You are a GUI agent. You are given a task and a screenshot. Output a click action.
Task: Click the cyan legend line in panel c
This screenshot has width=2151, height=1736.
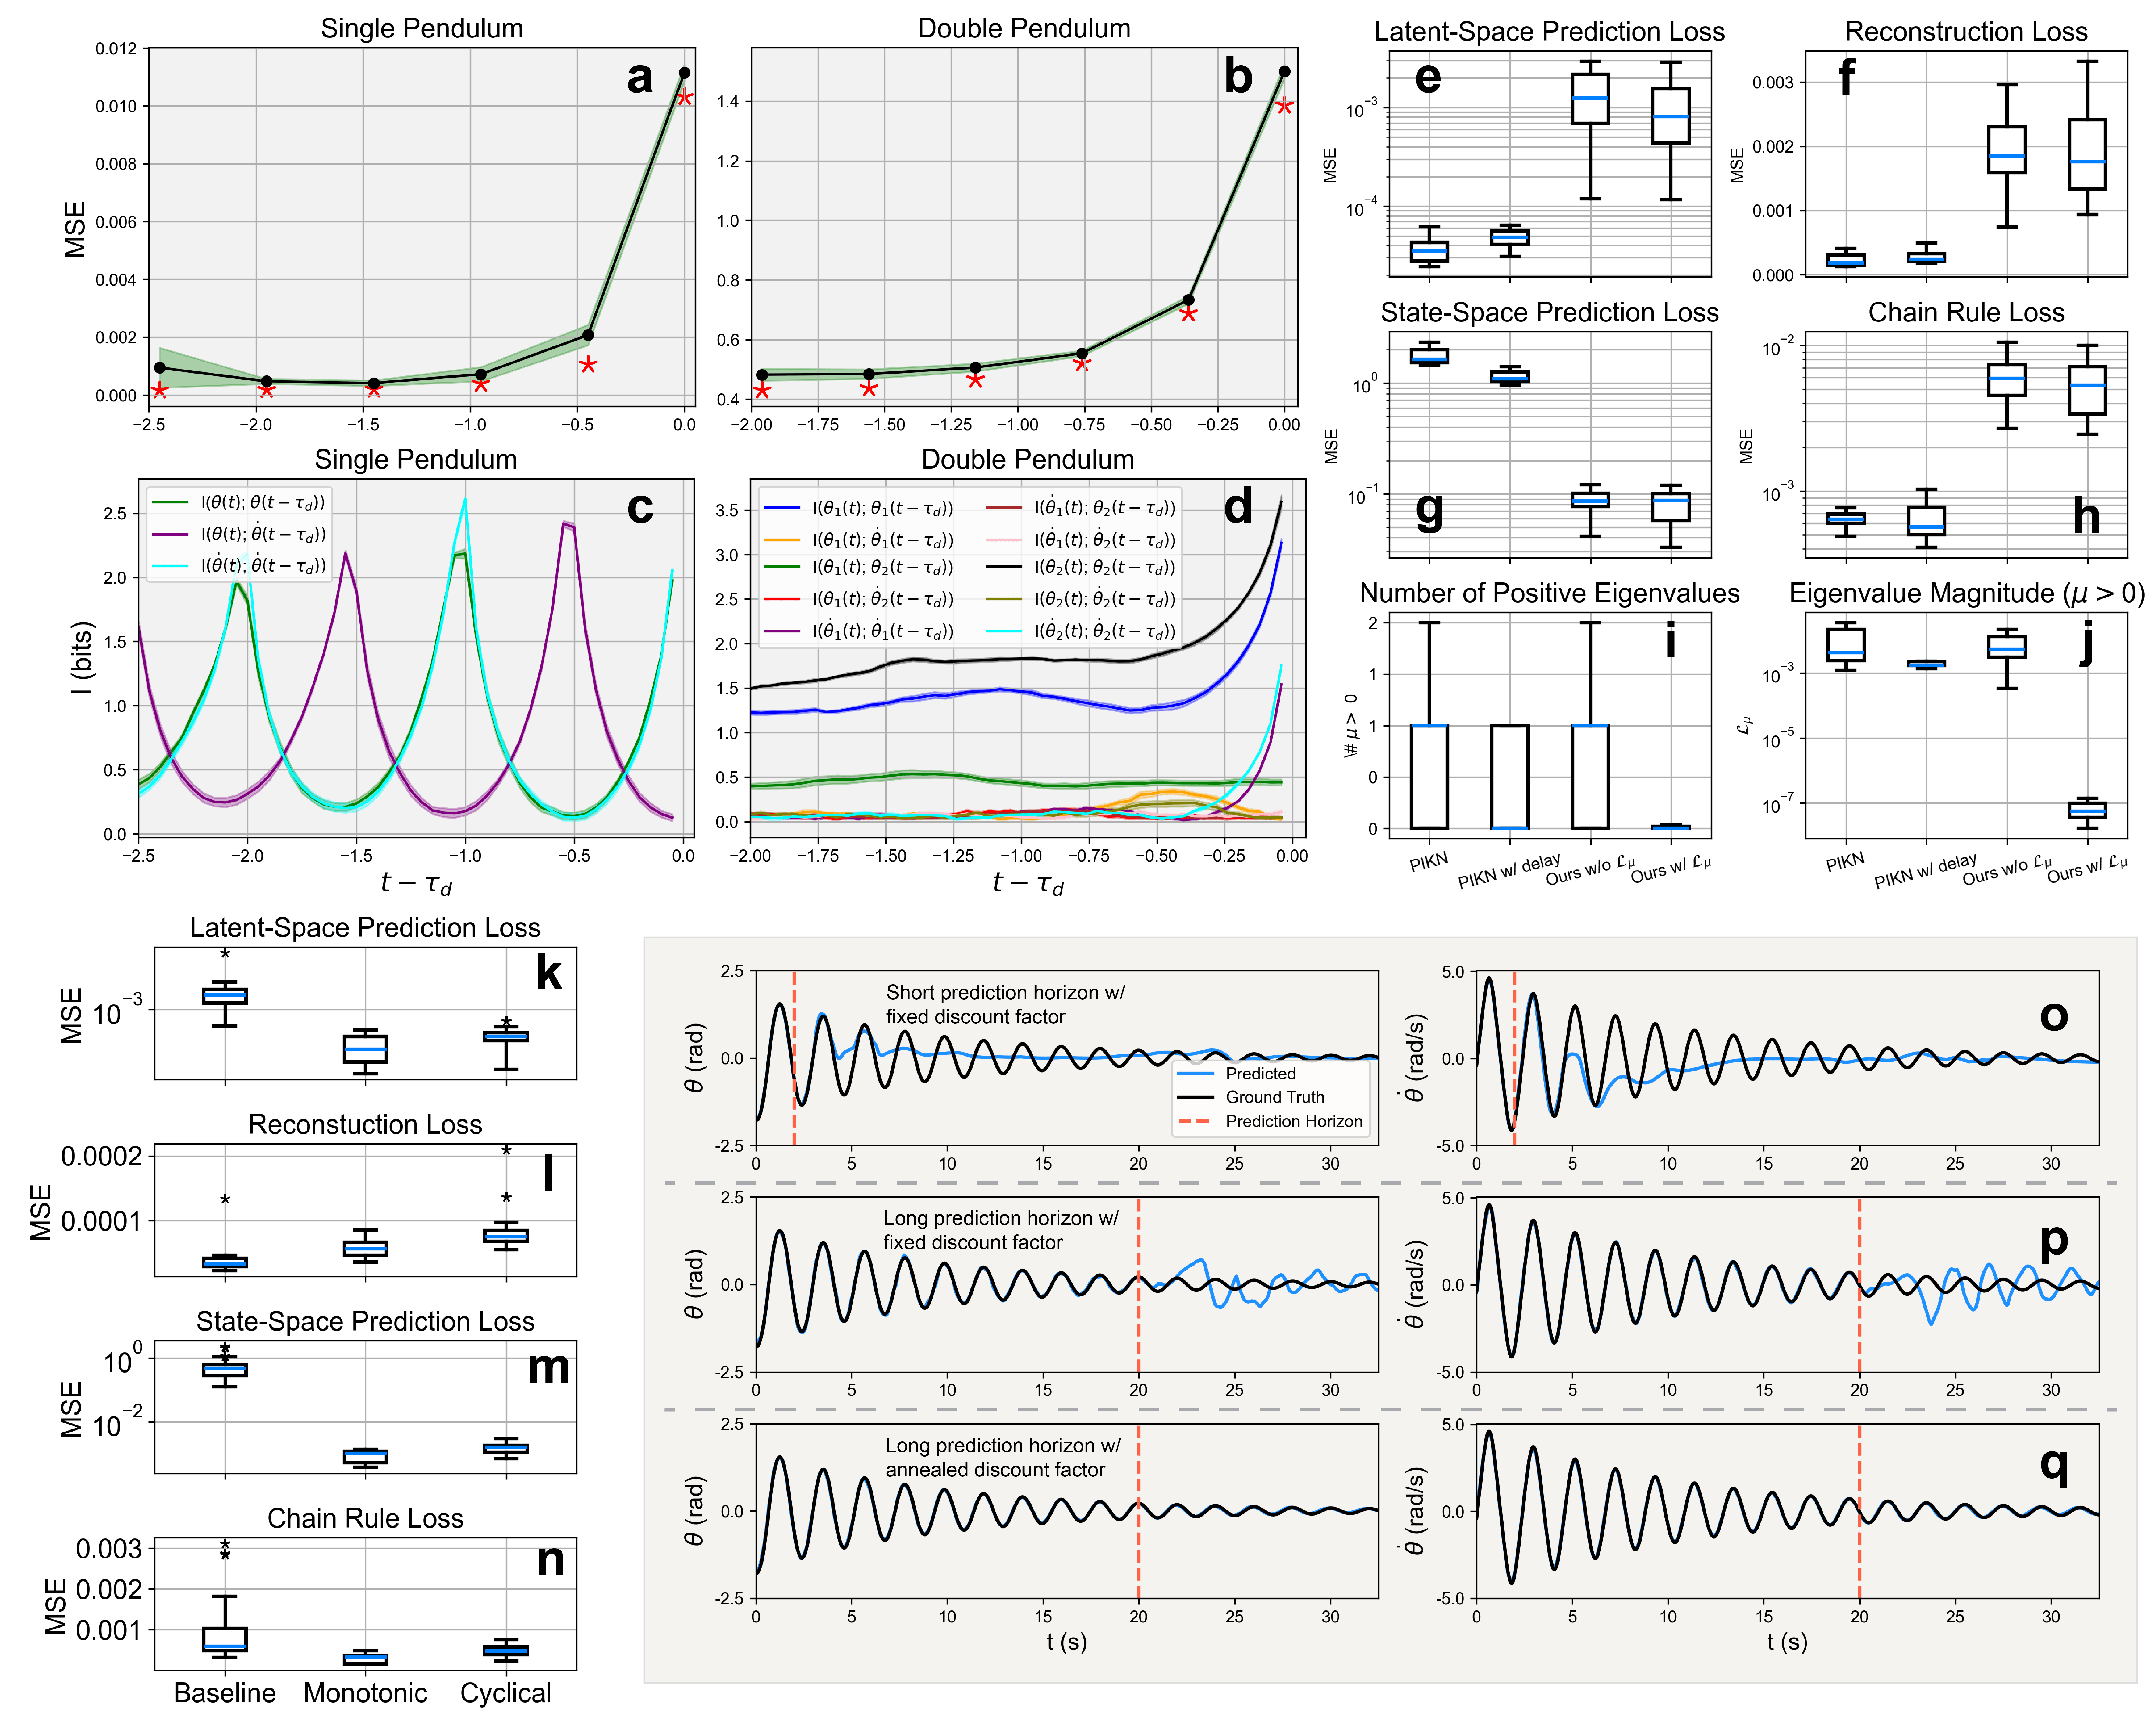pos(170,566)
